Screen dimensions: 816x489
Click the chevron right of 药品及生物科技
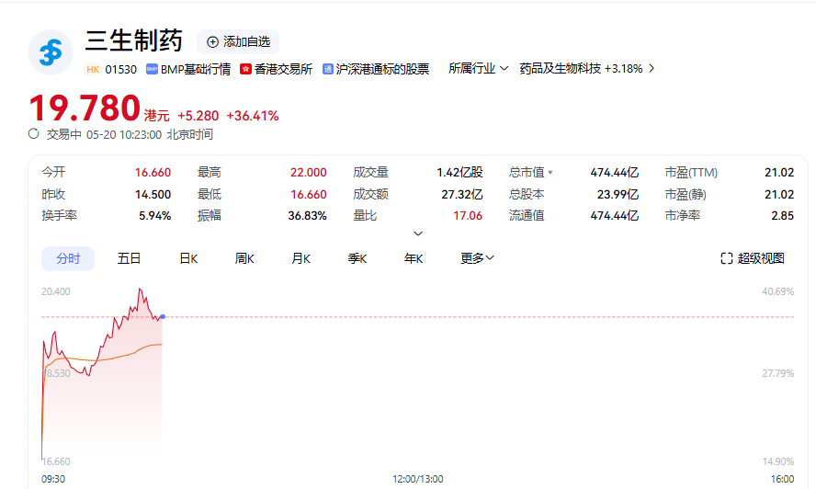coord(651,68)
